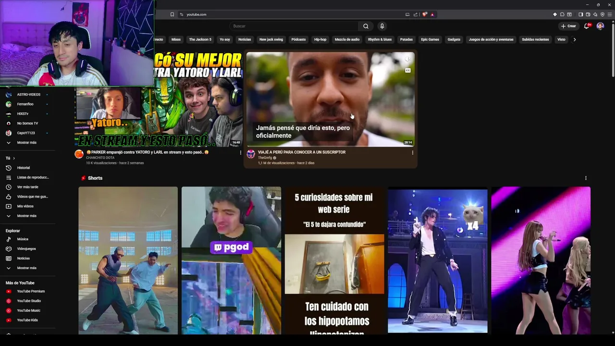Open Brave Shields lion icon
Image resolution: width=615 pixels, height=346 pixels.
point(425,14)
